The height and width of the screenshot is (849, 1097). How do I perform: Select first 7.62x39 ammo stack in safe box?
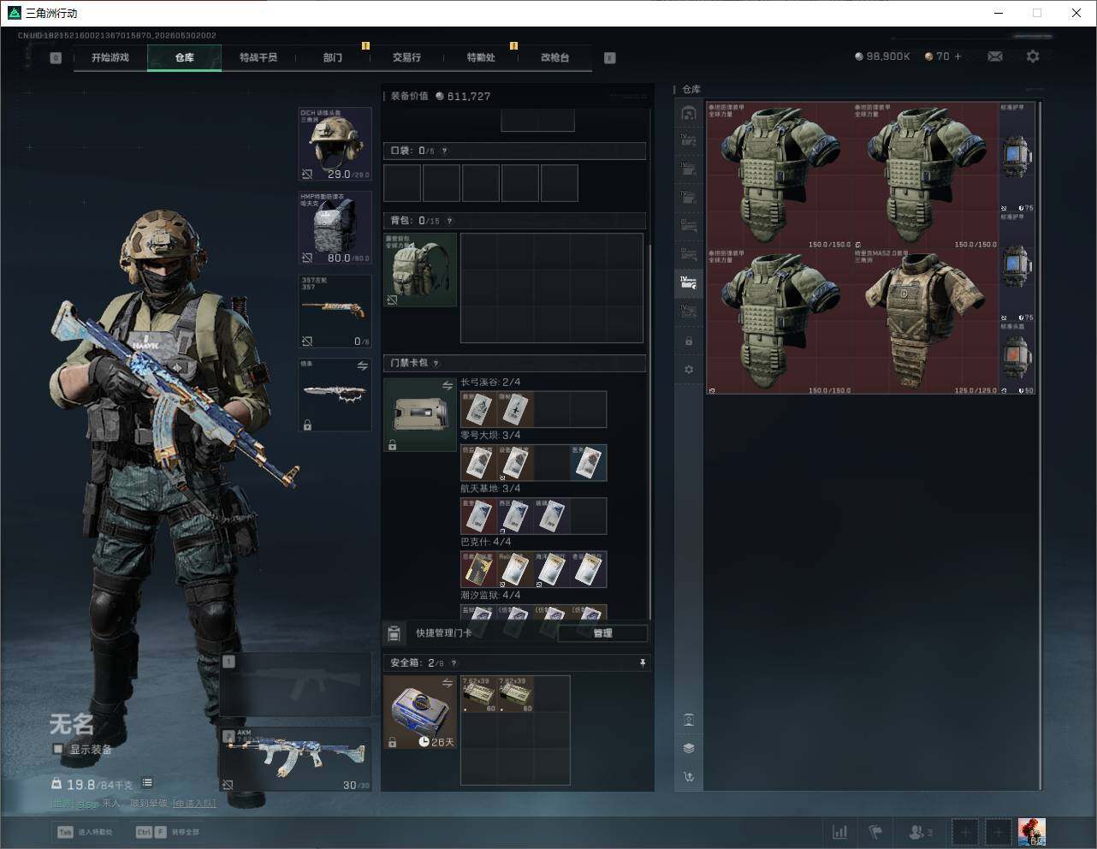[479, 694]
